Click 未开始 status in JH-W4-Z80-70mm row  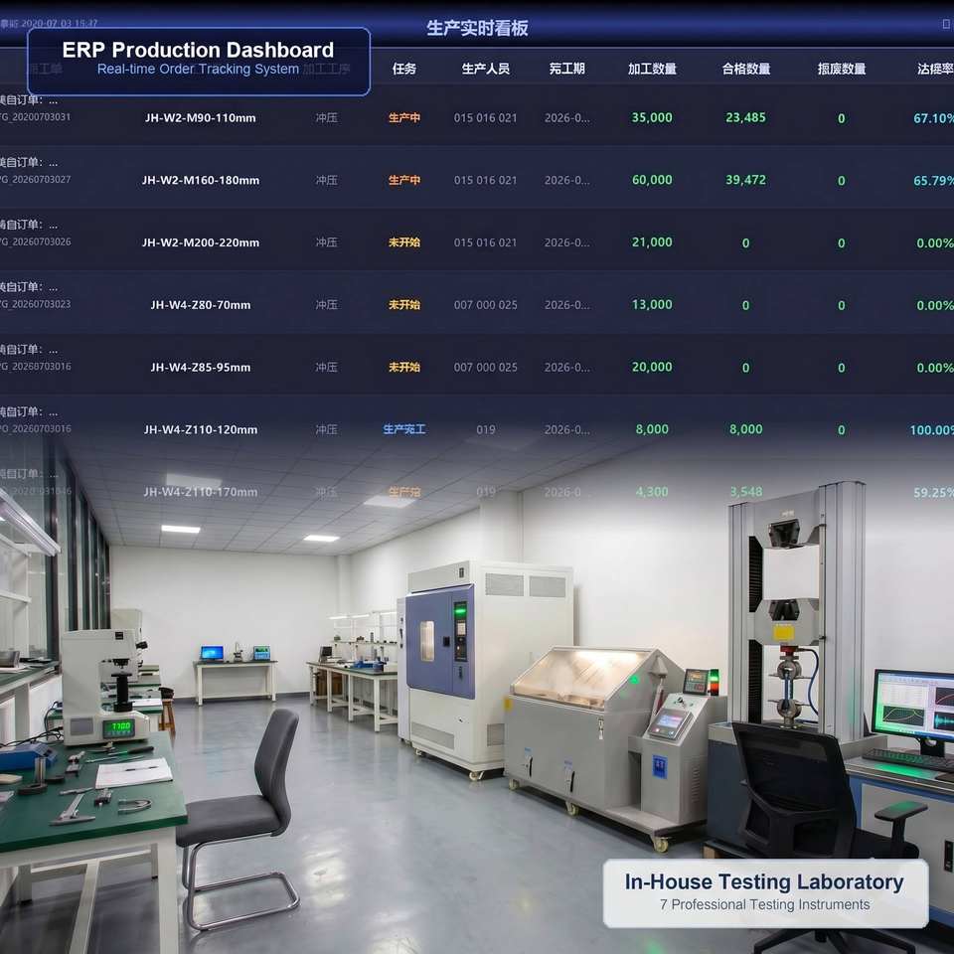404,305
